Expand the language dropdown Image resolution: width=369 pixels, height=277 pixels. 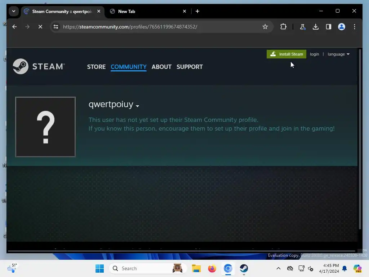tap(338, 54)
